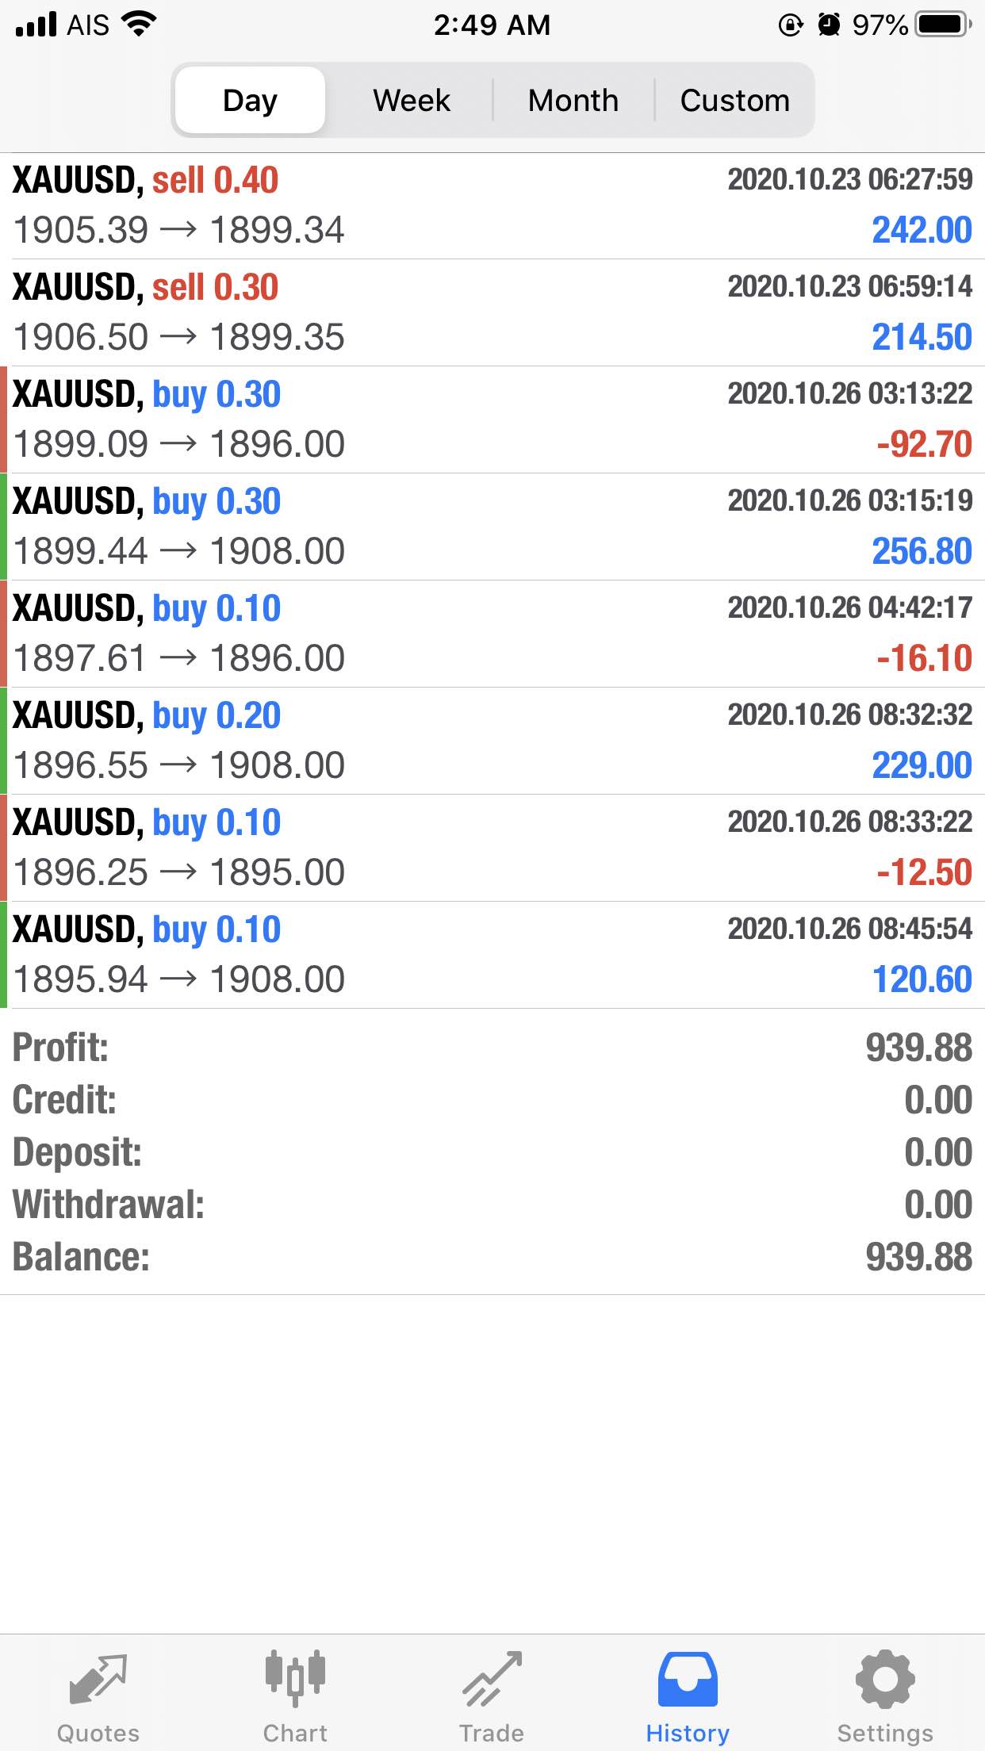
Task: Open the Settings gear icon
Action: tap(885, 1678)
